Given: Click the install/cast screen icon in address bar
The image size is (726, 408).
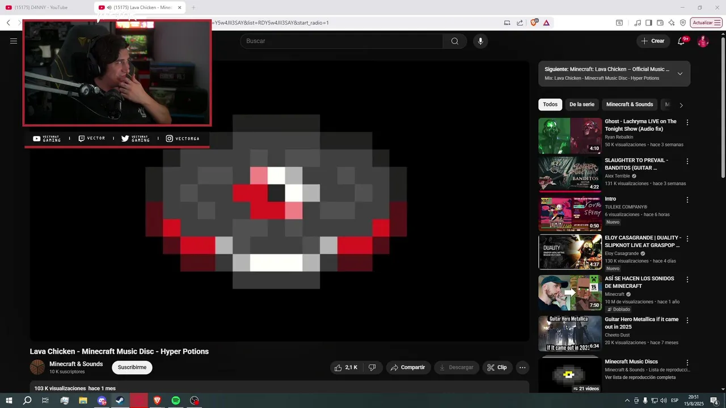Looking at the screenshot, I should 507,23.
